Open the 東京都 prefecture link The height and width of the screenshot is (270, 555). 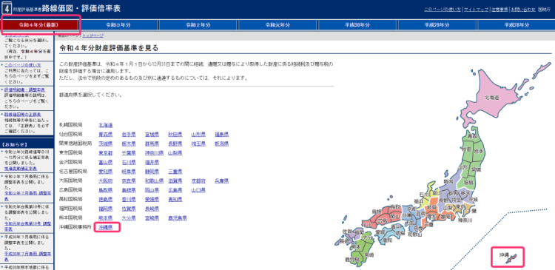(106, 153)
